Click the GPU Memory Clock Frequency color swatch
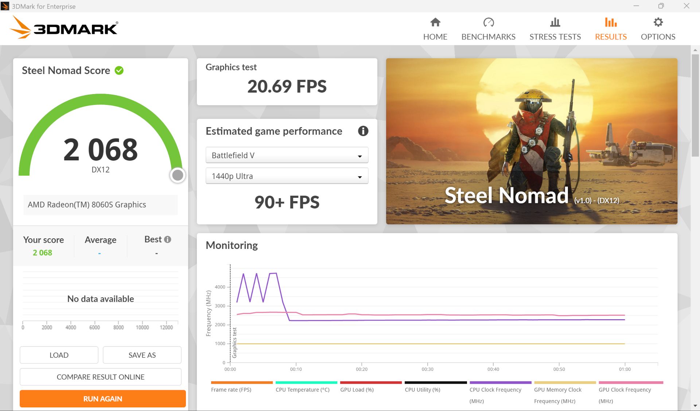Image resolution: width=700 pixels, height=411 pixels. pos(565,383)
